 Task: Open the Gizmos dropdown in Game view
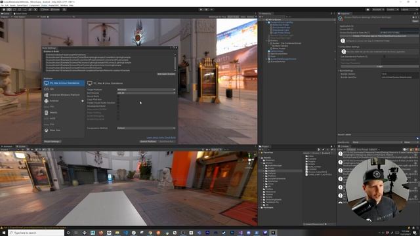(x=251, y=16)
